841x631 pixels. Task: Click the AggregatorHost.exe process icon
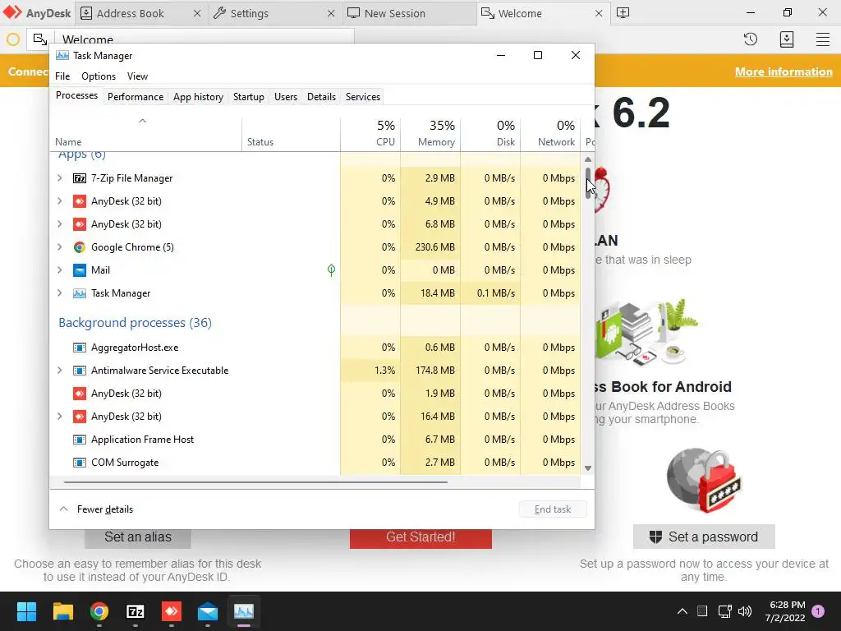pos(80,348)
